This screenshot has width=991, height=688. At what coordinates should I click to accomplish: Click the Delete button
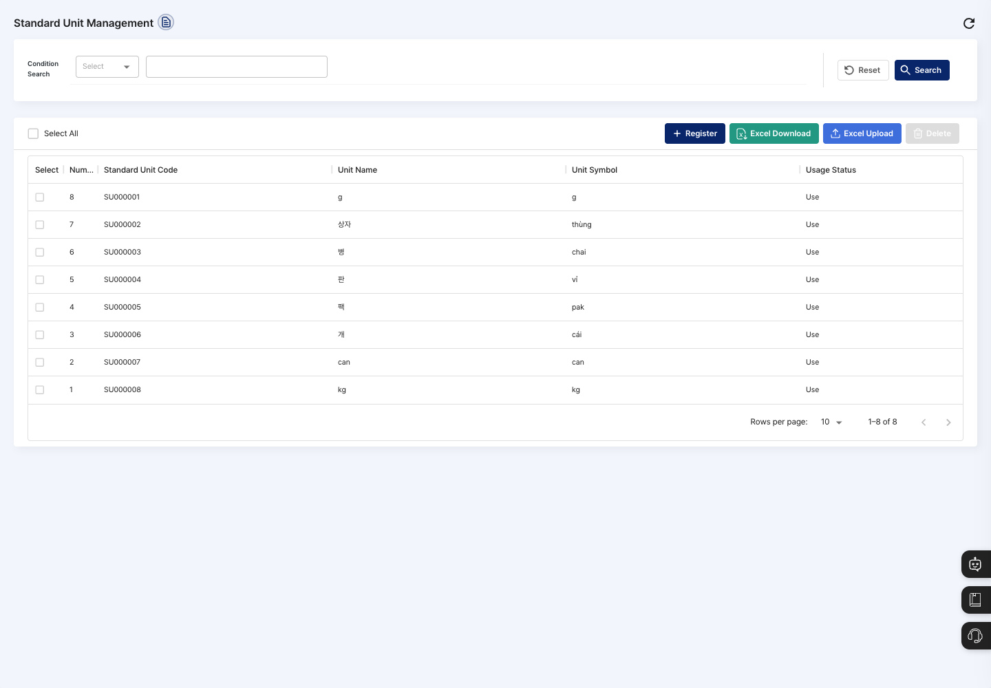tap(933, 133)
